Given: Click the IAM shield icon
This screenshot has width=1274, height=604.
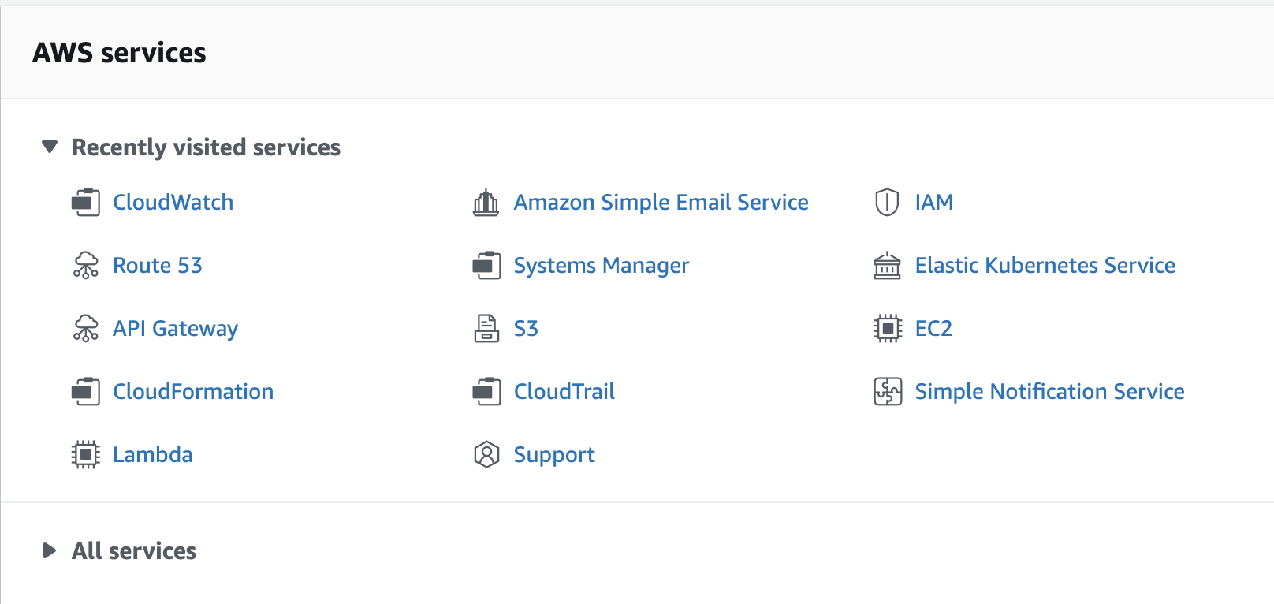Looking at the screenshot, I should pos(887,203).
